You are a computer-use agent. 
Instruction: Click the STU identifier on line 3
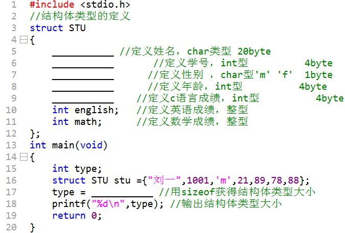click(x=77, y=28)
